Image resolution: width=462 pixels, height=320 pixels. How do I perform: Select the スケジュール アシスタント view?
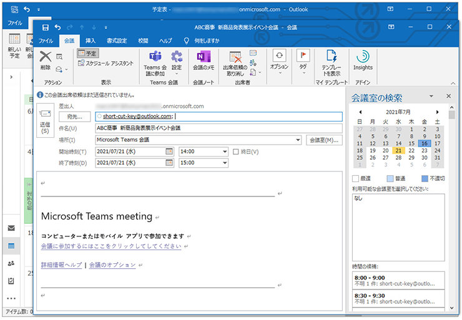(x=106, y=64)
